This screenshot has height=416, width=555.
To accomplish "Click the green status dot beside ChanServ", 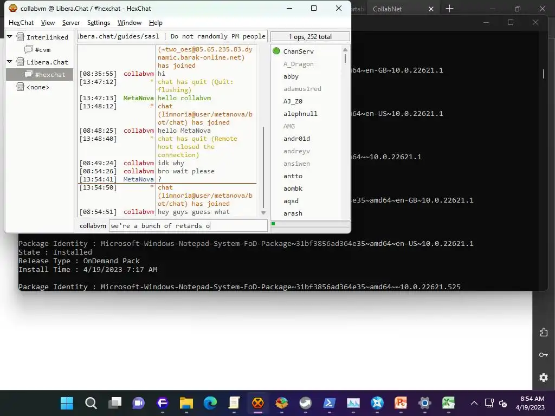I will click(276, 51).
